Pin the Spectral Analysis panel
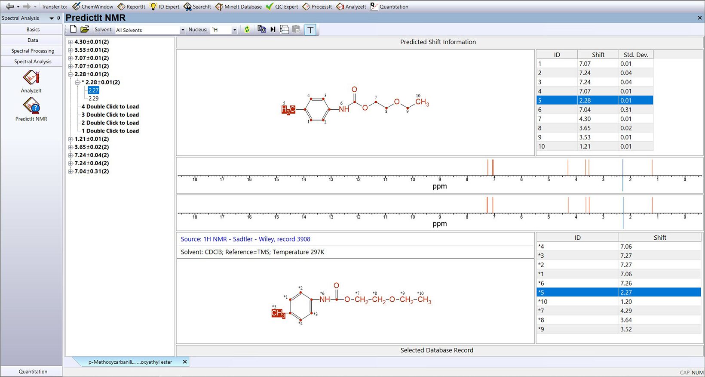The width and height of the screenshot is (705, 377). (x=59, y=18)
